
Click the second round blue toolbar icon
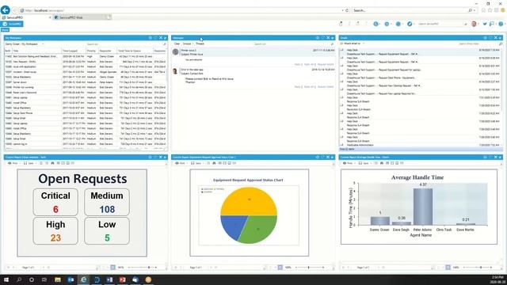[387, 24]
